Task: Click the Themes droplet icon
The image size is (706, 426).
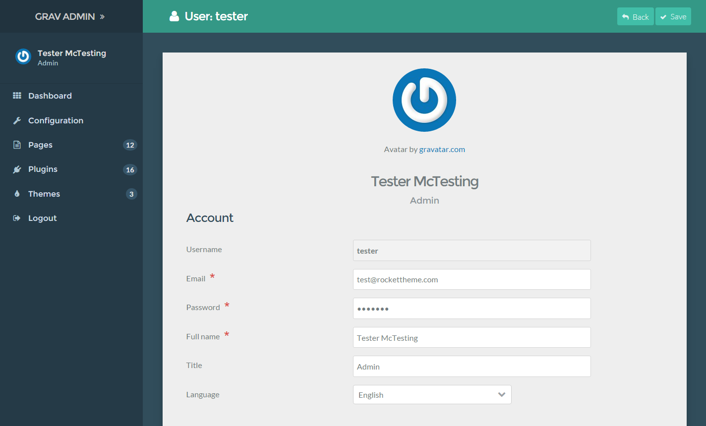Action: (17, 194)
